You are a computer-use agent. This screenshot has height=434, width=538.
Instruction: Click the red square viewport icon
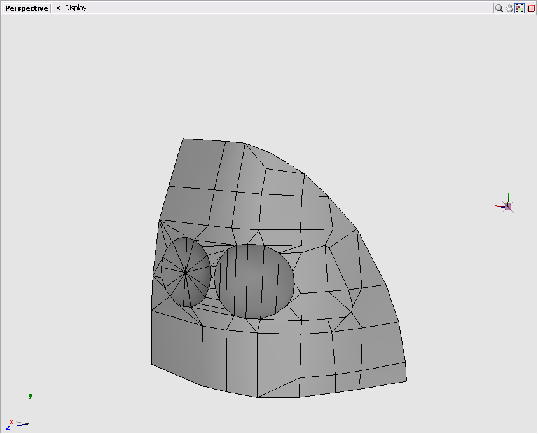[x=531, y=8]
